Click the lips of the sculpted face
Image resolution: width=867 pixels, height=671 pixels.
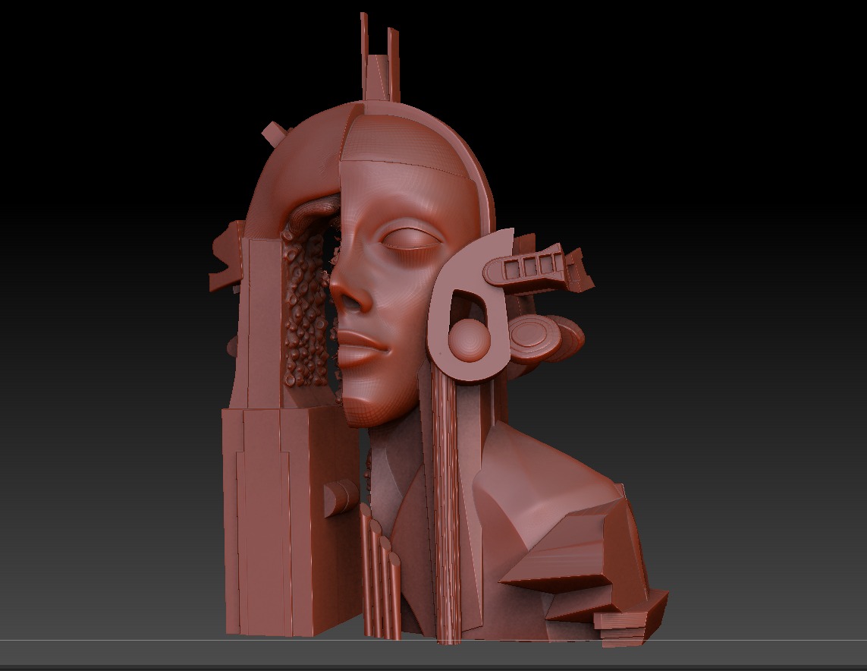[364, 348]
